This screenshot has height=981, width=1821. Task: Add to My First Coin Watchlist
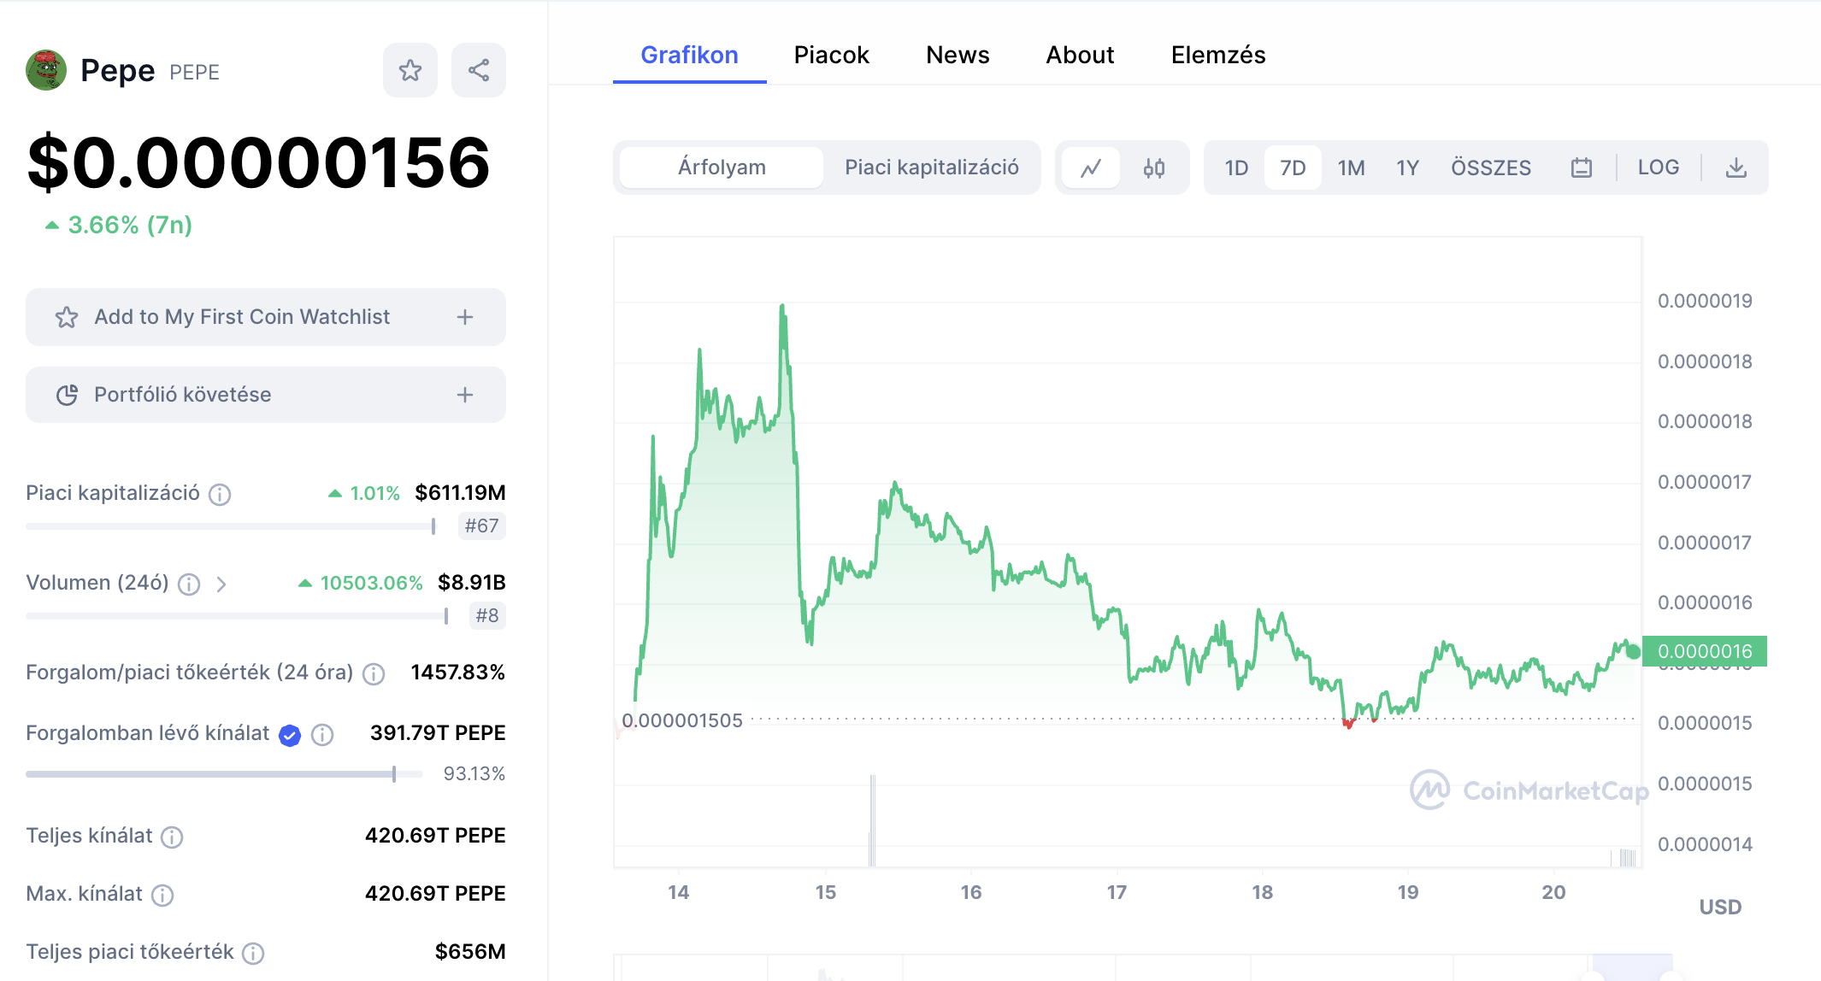click(x=266, y=317)
